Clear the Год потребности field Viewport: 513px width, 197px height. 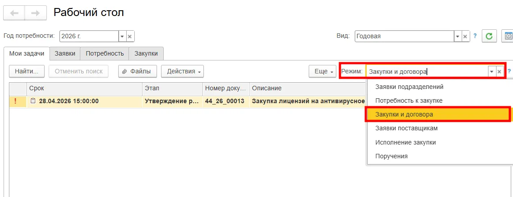130,36
